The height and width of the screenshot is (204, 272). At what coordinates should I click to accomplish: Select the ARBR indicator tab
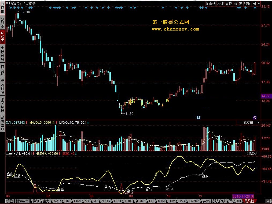106,201
